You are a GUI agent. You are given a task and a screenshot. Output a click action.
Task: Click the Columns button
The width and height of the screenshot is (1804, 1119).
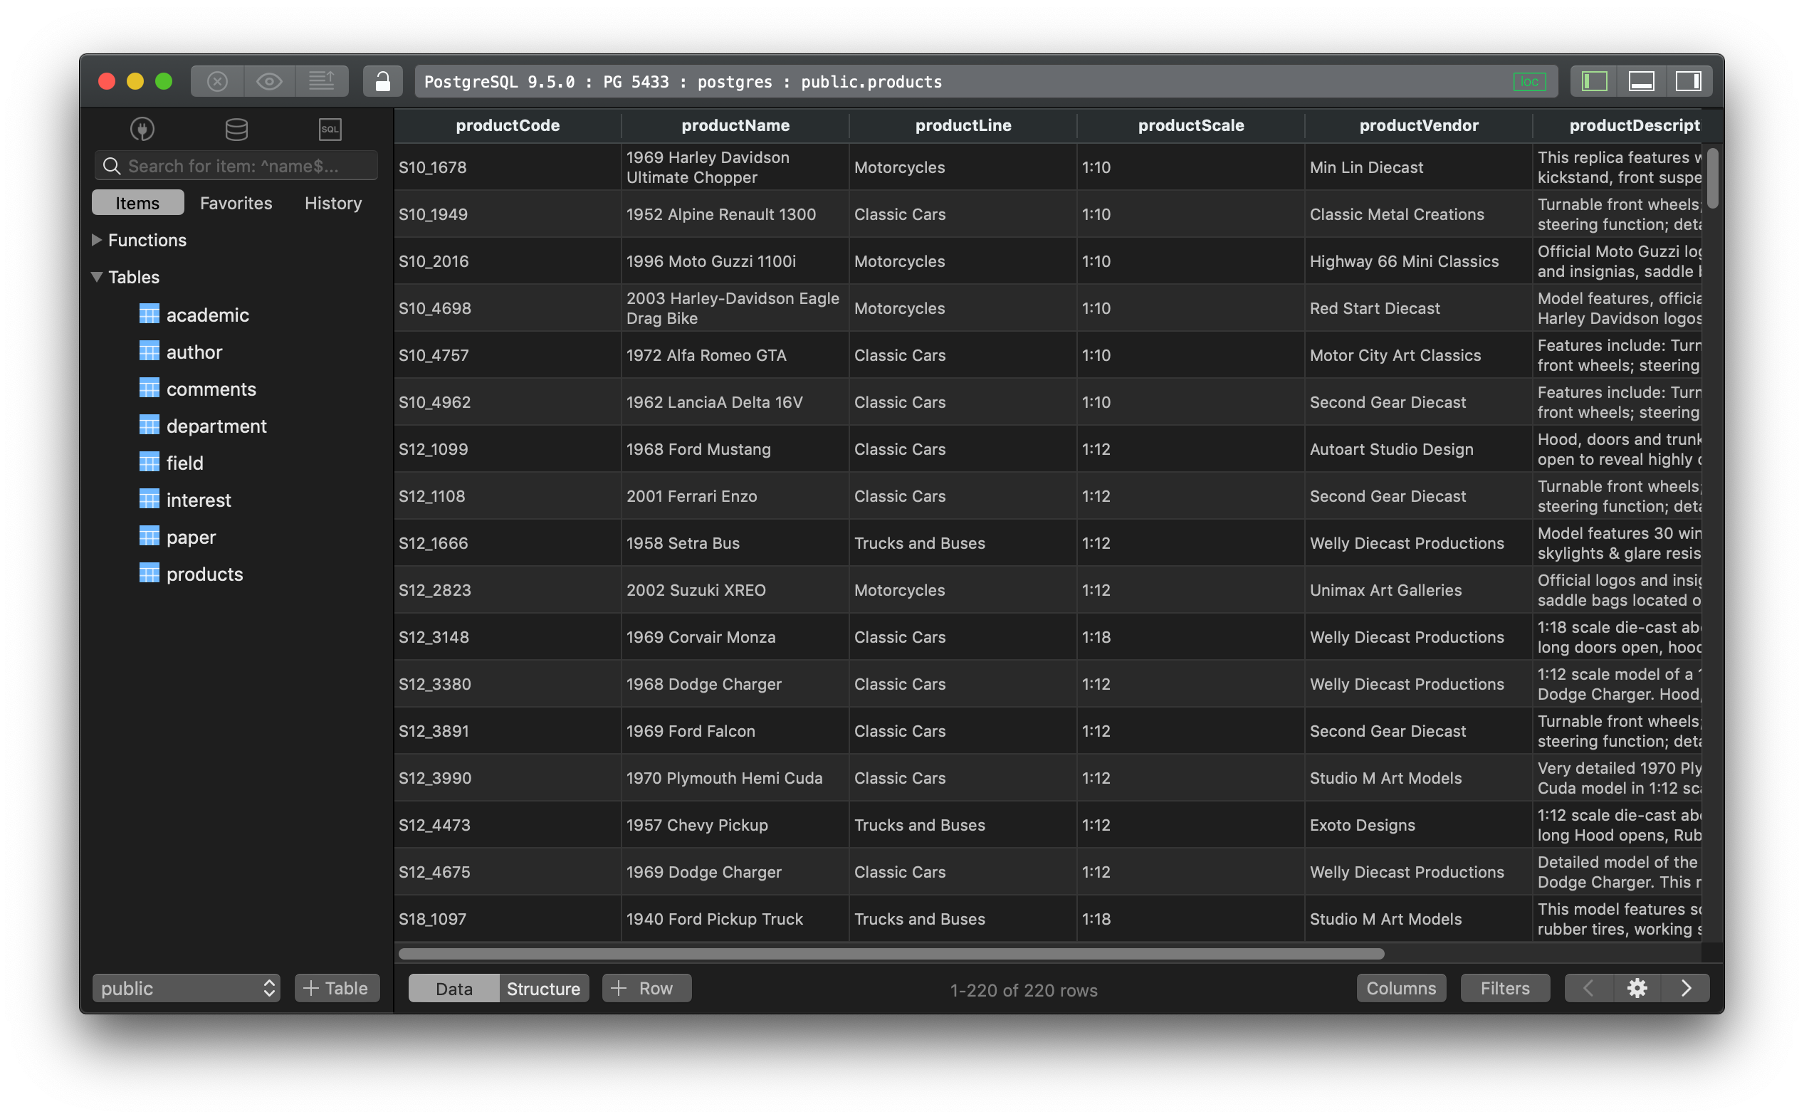(x=1400, y=987)
